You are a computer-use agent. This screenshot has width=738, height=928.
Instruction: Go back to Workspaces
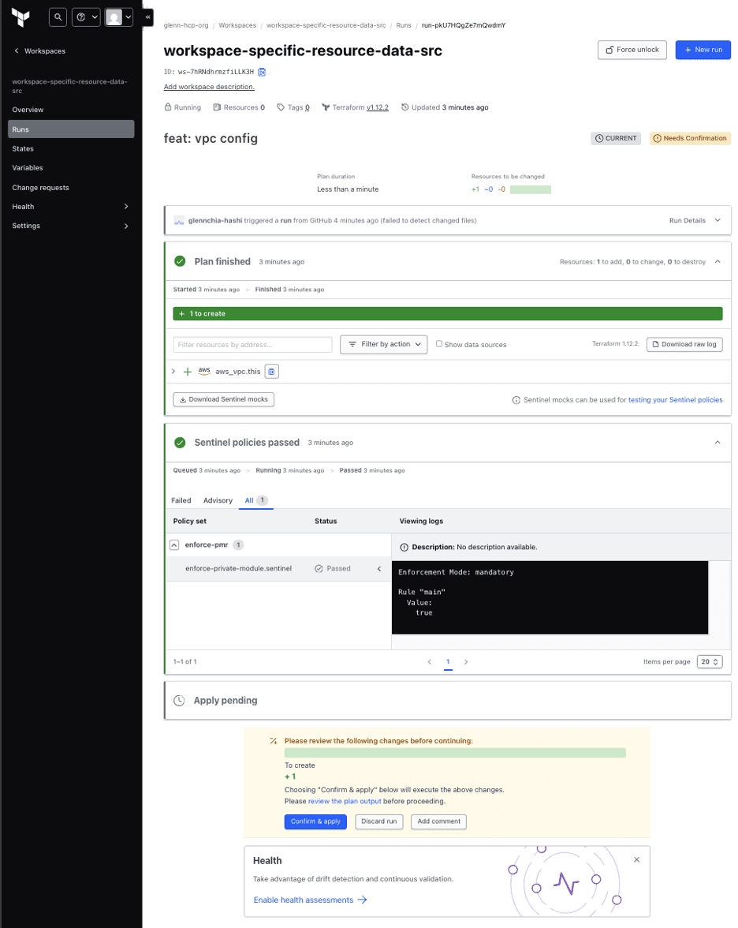pyautogui.click(x=39, y=51)
